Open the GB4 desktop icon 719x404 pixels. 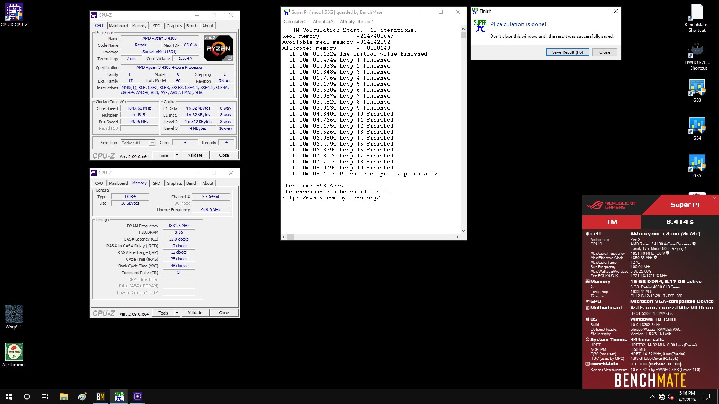click(x=697, y=128)
